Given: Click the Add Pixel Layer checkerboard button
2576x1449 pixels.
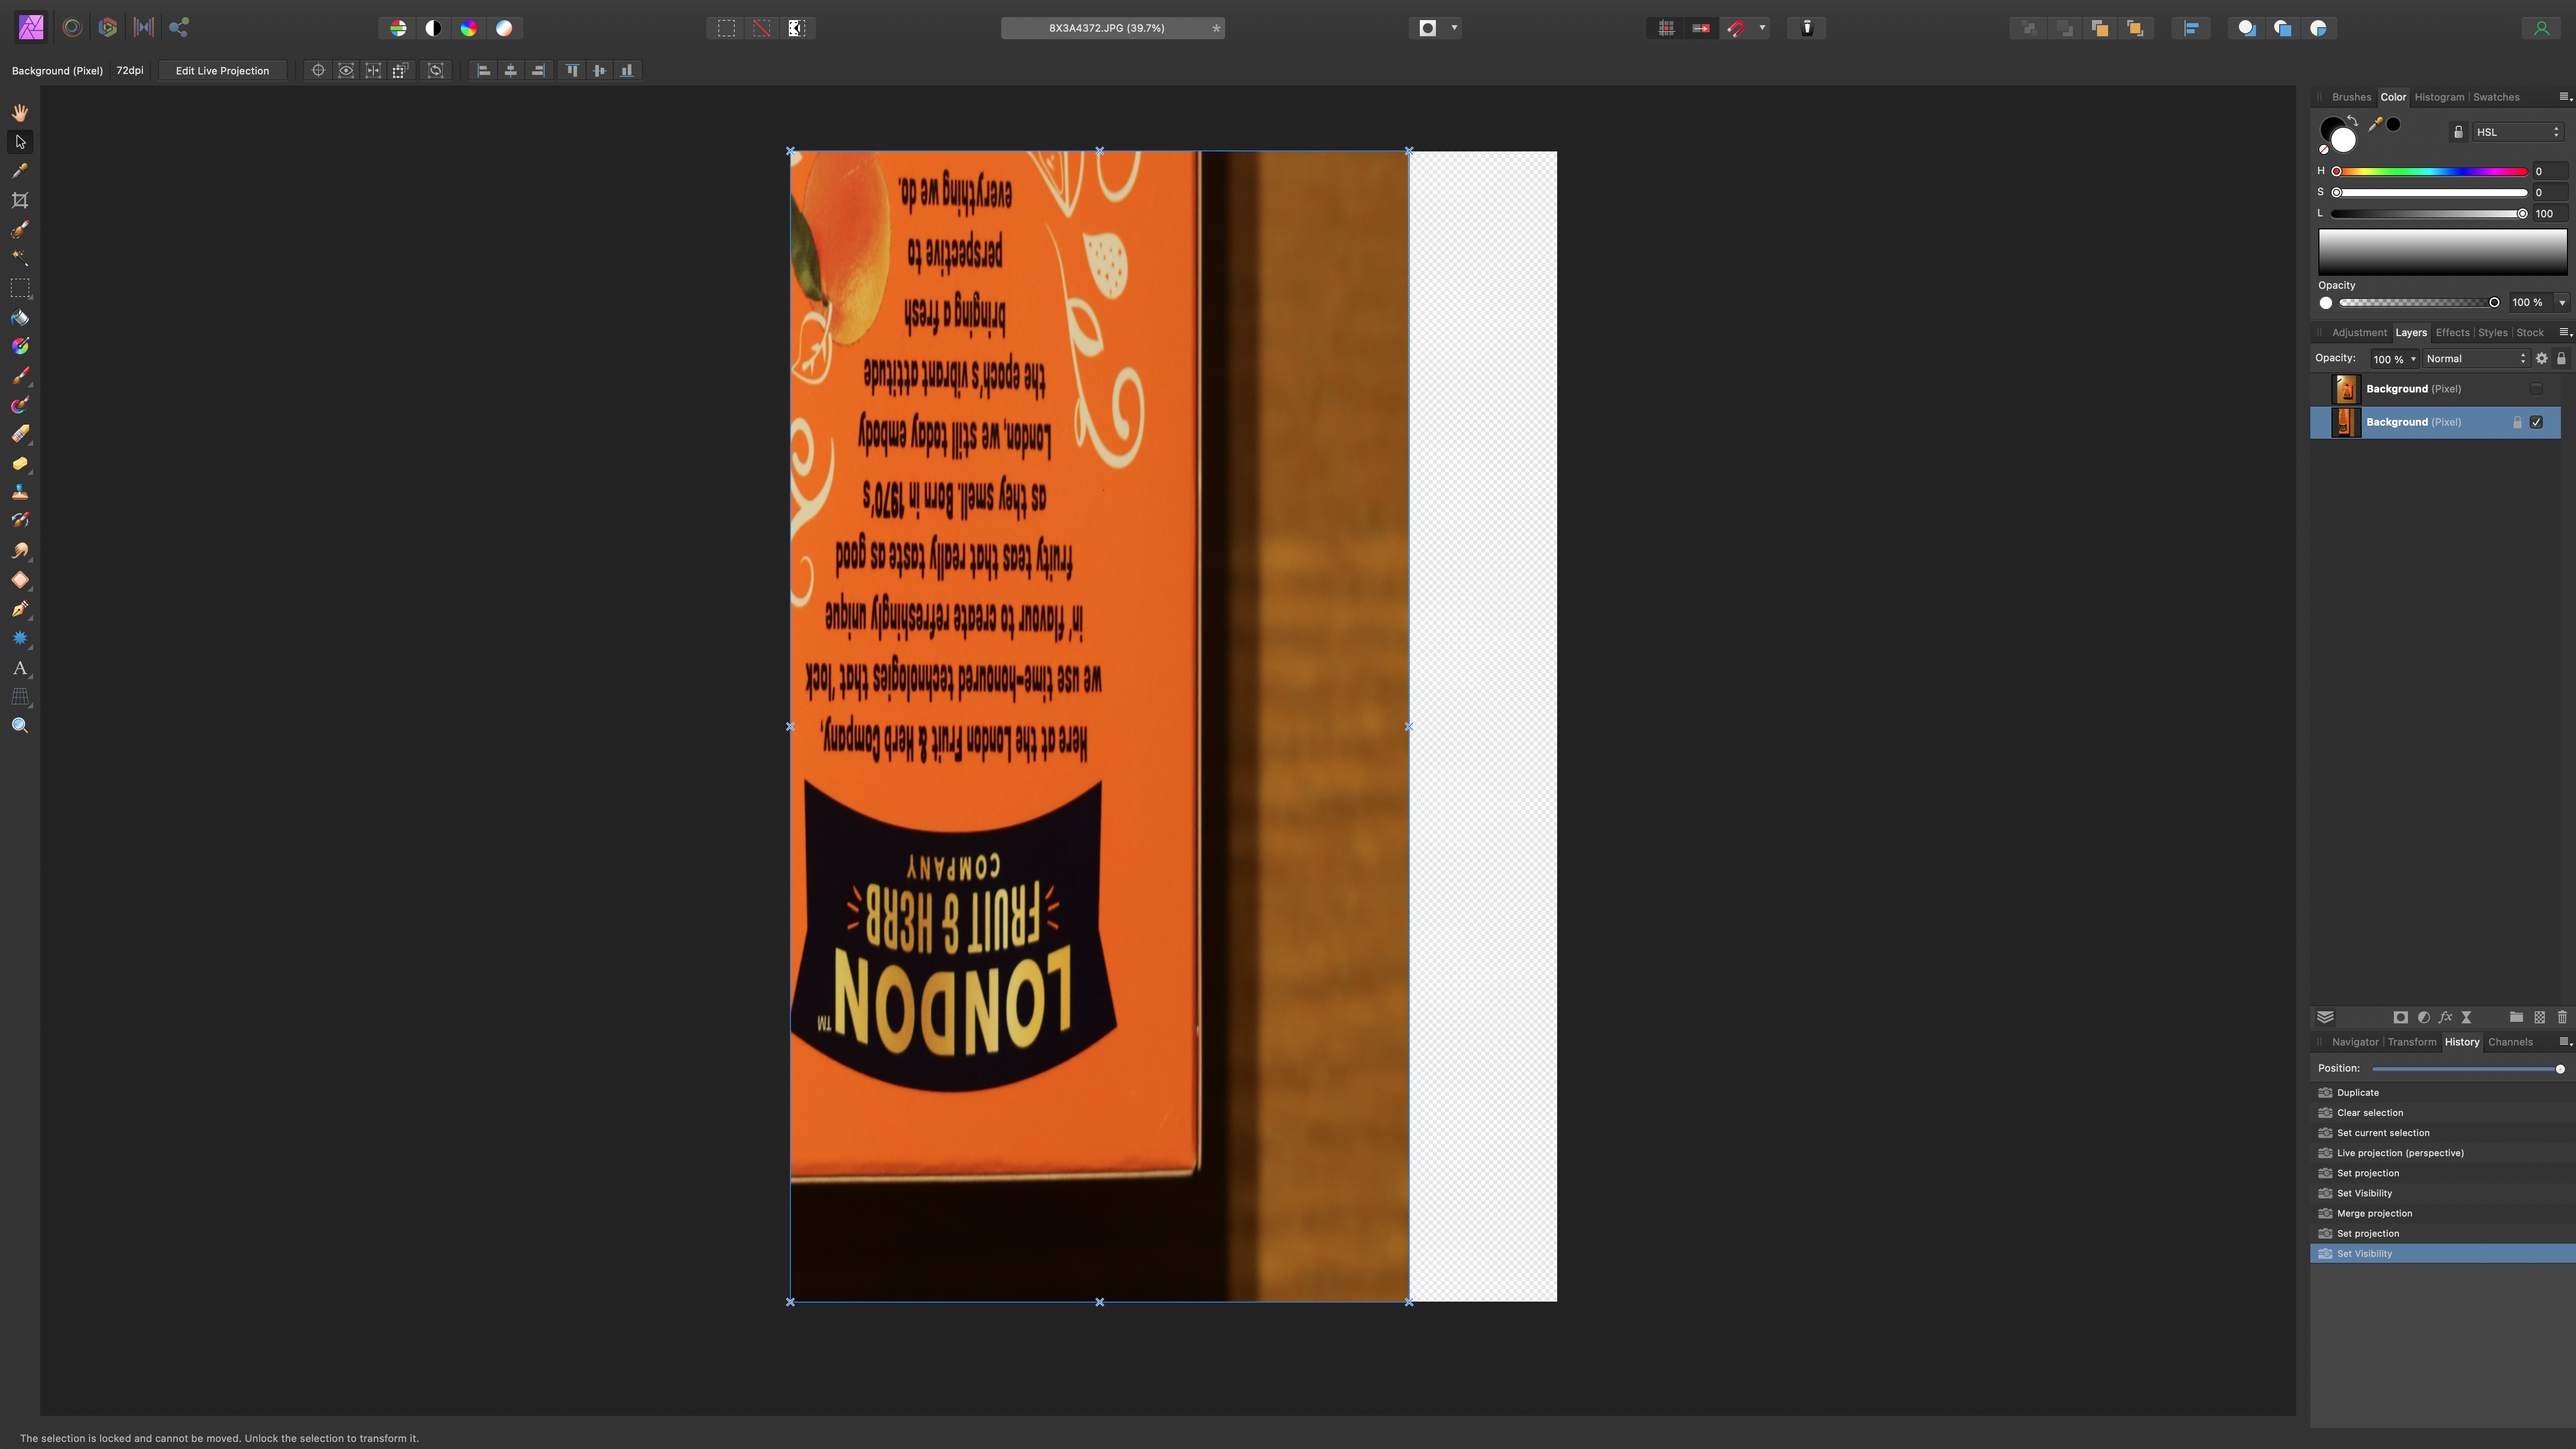Looking at the screenshot, I should (2539, 1017).
